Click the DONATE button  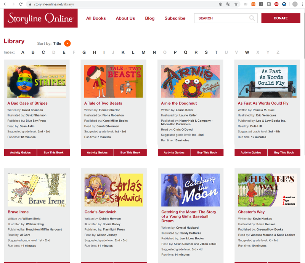click(x=281, y=18)
